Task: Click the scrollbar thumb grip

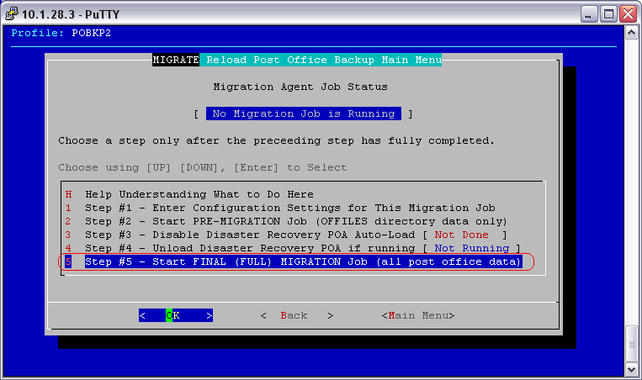Action: tap(631, 344)
